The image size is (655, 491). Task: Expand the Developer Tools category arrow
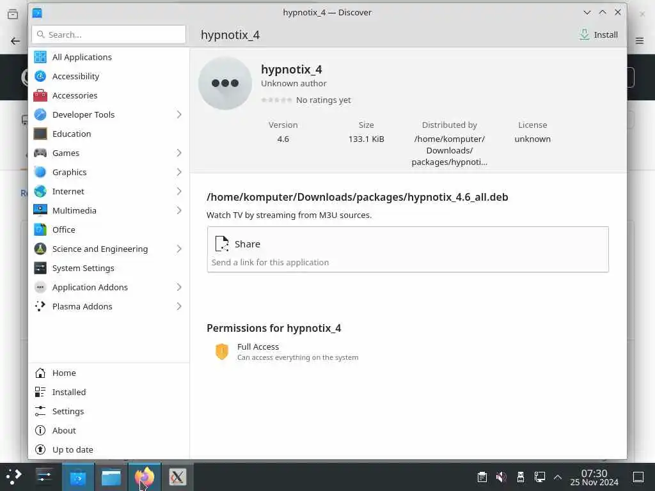click(x=179, y=114)
